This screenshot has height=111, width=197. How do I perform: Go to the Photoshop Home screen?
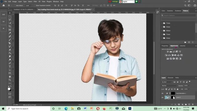pyautogui.click(x=4, y=6)
